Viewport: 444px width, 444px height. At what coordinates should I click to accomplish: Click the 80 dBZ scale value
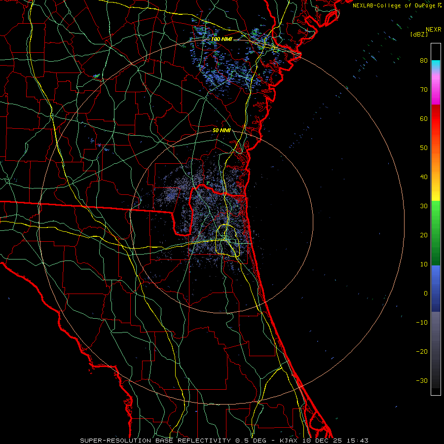click(x=424, y=60)
